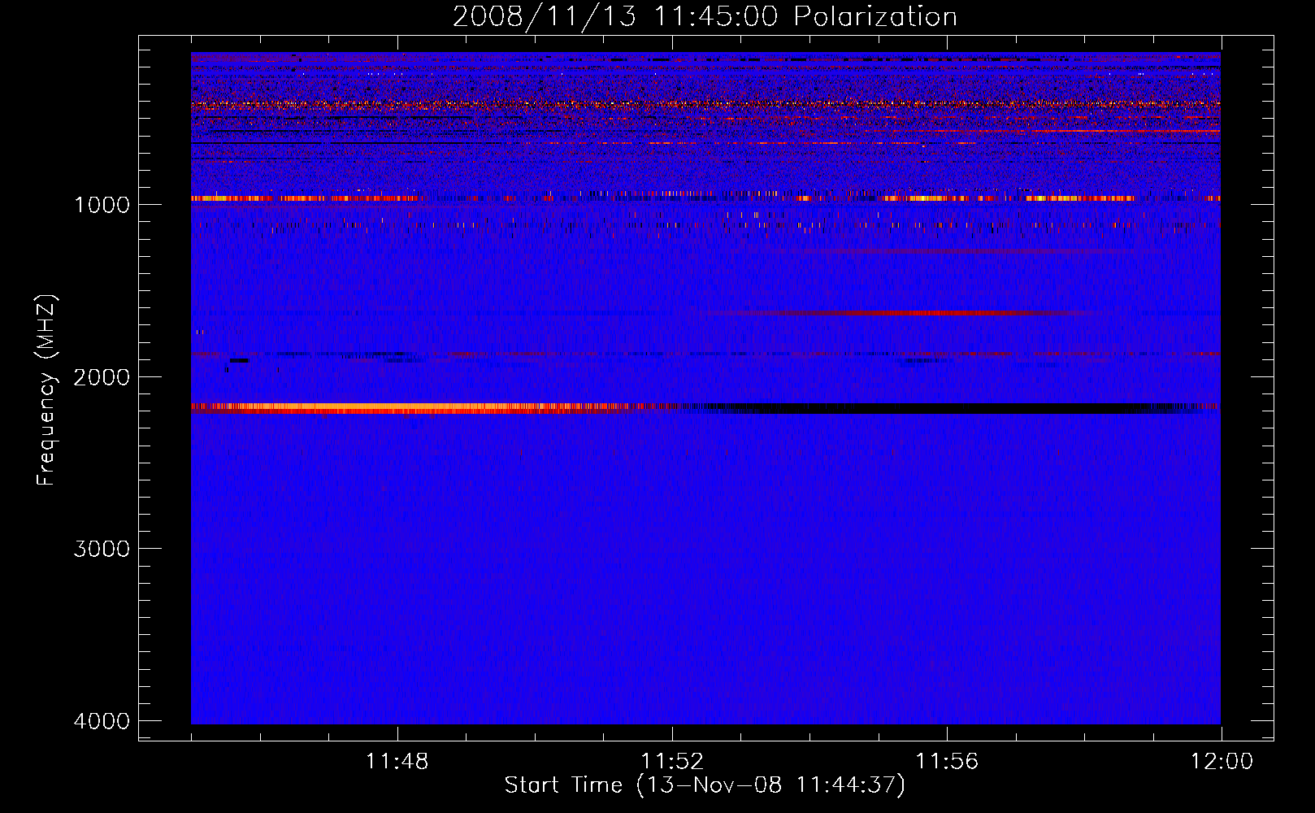Select the "Frequency (MHZ)" y-axis label
This screenshot has width=1315, height=813.
47,390
